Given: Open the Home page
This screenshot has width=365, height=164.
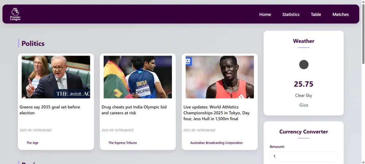Looking at the screenshot, I should coord(265,15).
